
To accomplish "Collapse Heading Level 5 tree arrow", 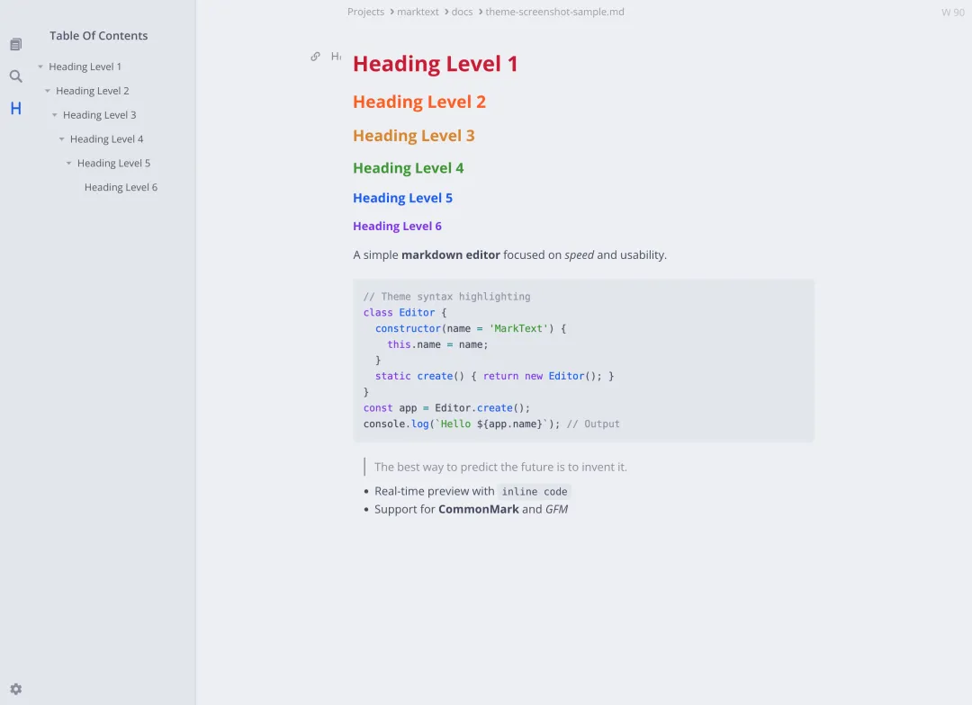I will click(68, 163).
